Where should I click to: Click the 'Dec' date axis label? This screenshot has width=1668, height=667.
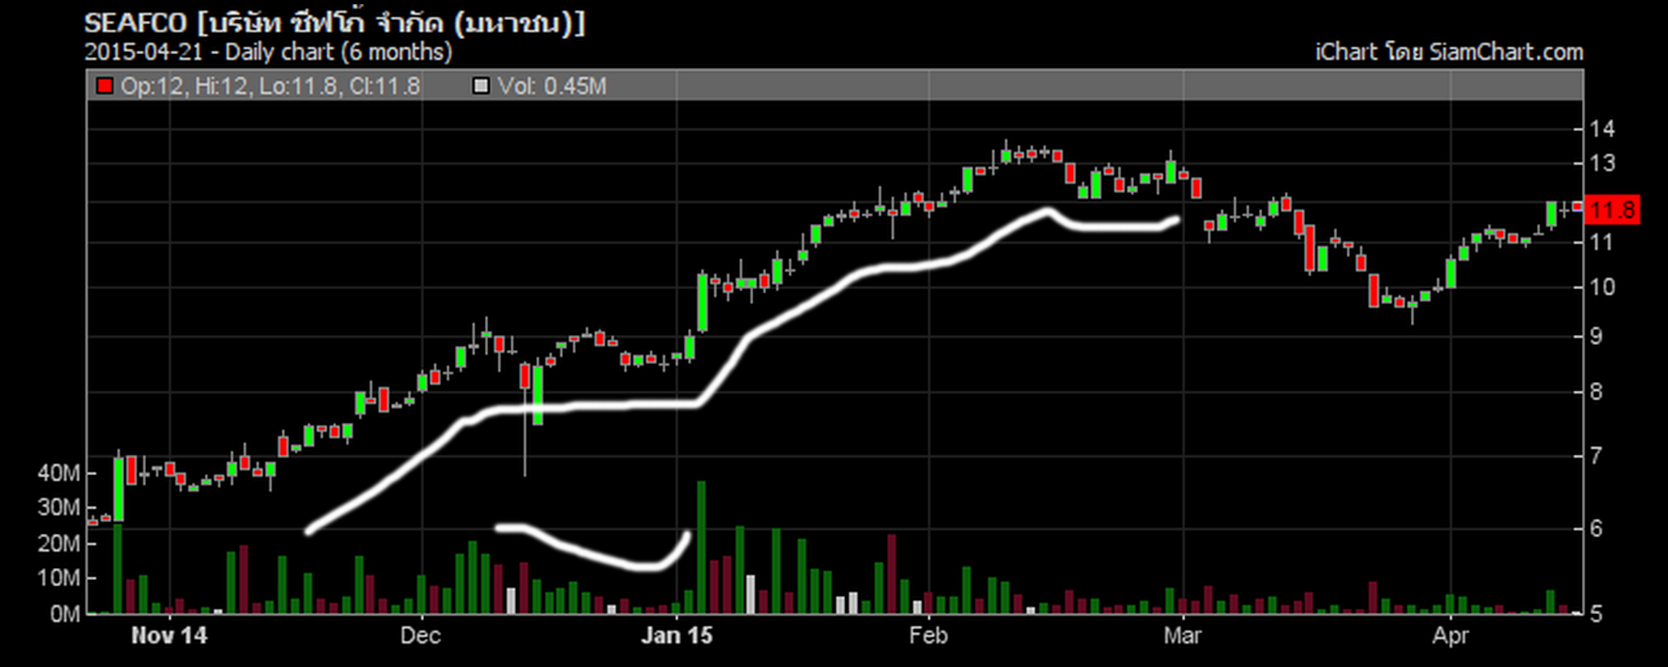pos(420,636)
